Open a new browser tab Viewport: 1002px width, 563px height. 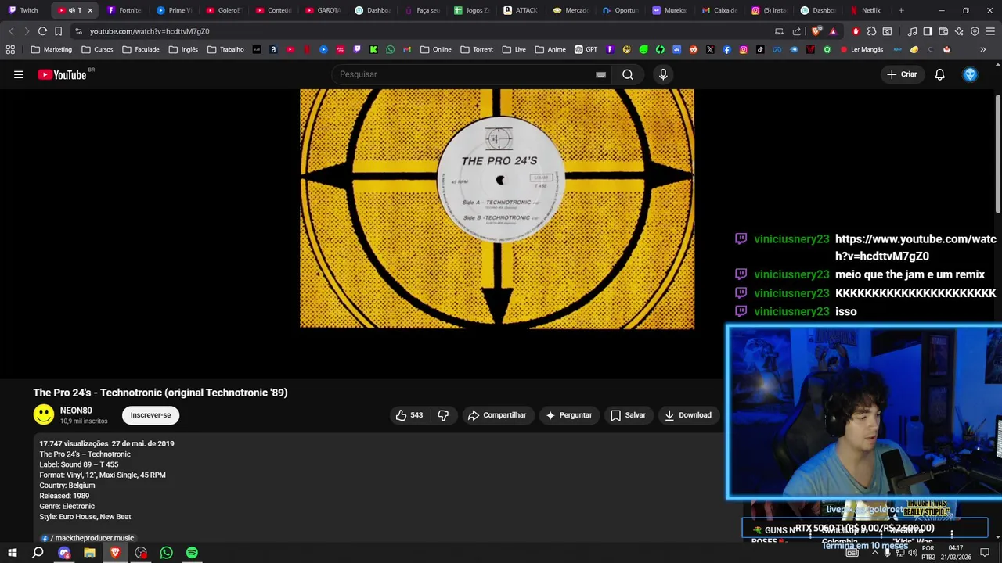[x=901, y=10]
